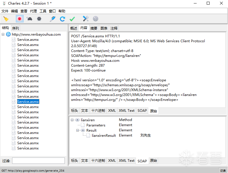This screenshot has height=173, width=228.
Task: Click the compose pen icon
Action: coord(52,19)
